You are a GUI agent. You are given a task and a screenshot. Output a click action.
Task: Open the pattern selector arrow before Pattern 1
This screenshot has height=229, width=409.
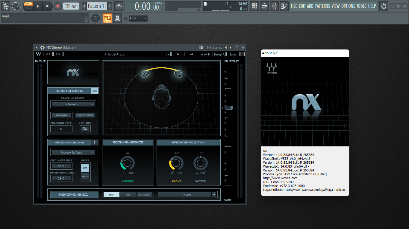(x=84, y=6)
